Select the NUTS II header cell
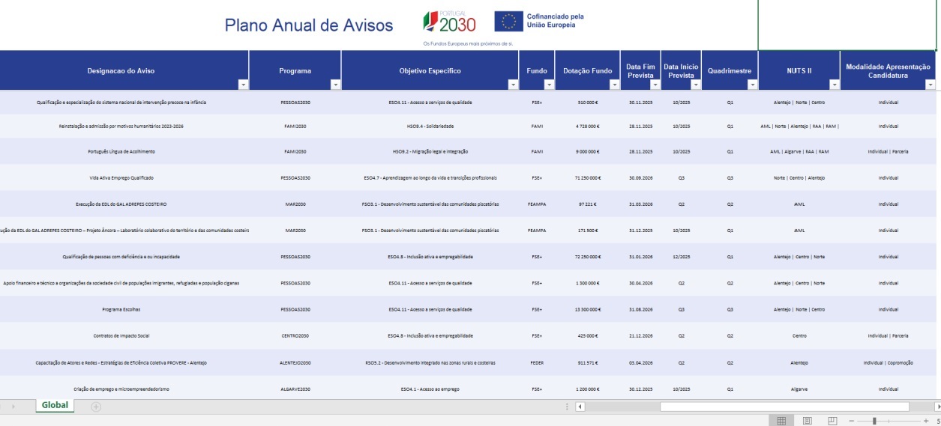Viewport: 941px width, 426px height. 799,70
